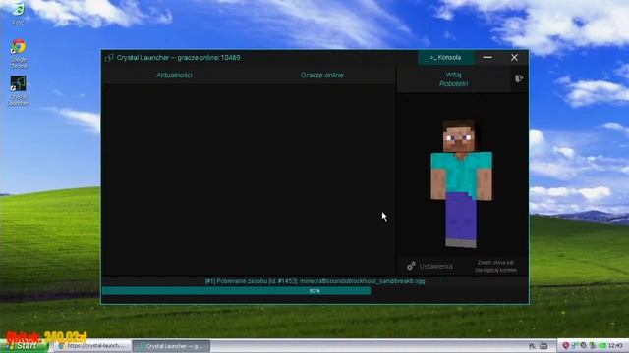Open Google Chrome desktop shortcut
The width and height of the screenshot is (629, 353).
18,53
